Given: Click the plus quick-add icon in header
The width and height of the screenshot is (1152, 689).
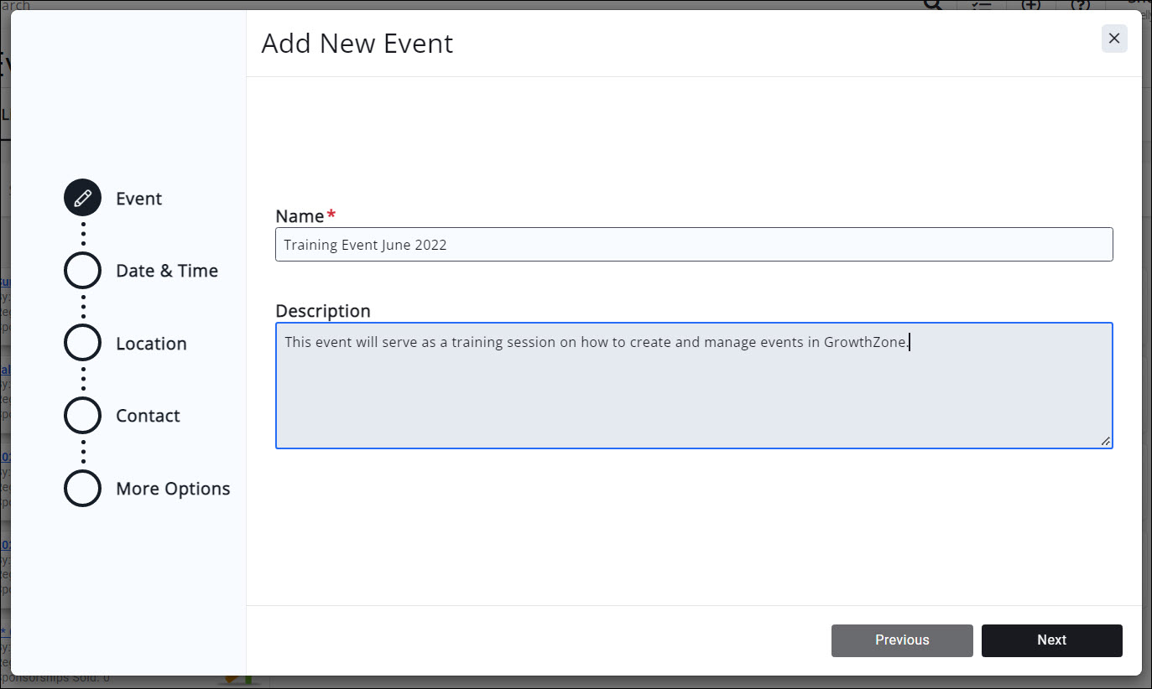Looking at the screenshot, I should coord(1030,5).
